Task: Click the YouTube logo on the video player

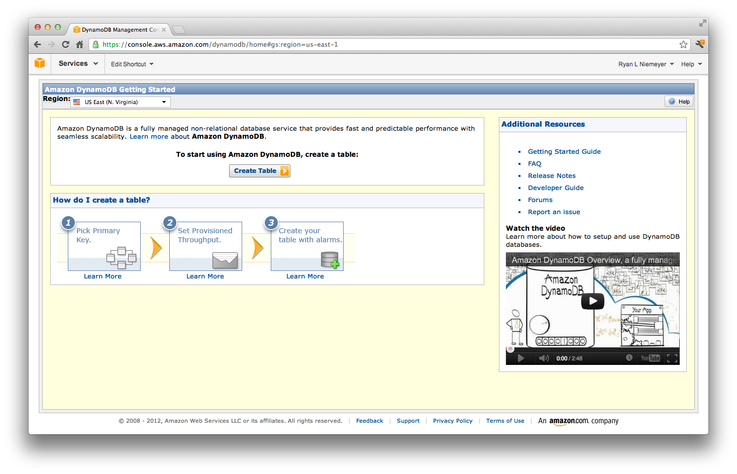Action: pos(650,358)
